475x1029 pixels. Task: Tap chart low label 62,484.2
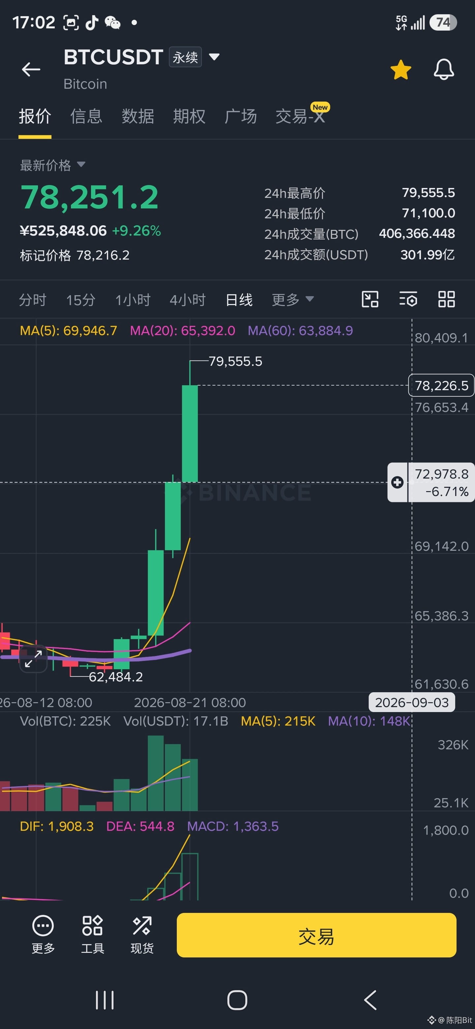point(115,677)
